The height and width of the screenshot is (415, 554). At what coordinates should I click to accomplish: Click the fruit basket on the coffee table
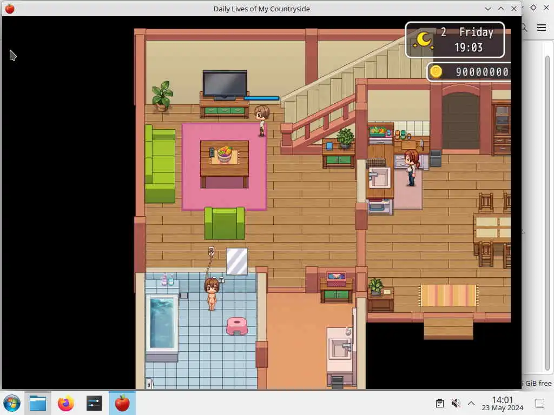pos(225,154)
